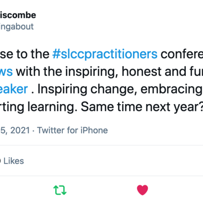Click the word "embracing" in the tweet
The height and width of the screenshot is (203, 203).
(x=171, y=89)
